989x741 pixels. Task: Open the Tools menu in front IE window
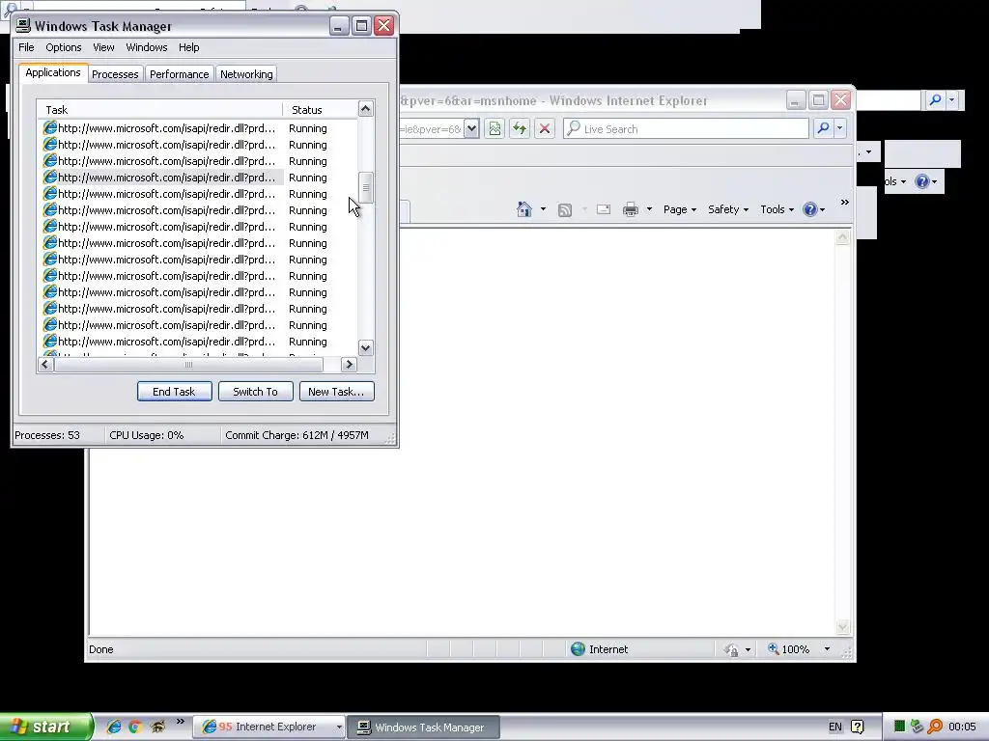pyautogui.click(x=777, y=209)
